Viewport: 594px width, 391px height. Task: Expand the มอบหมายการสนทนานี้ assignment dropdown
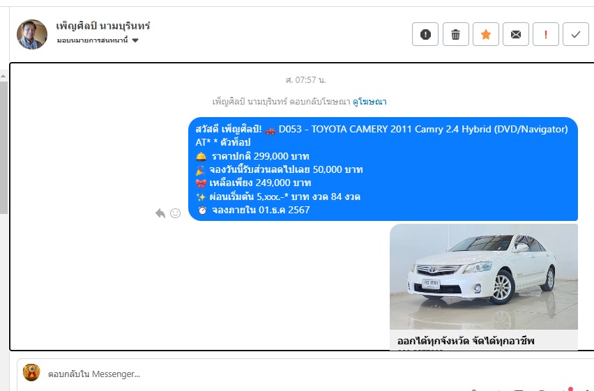98,40
